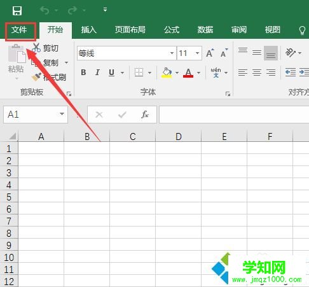The height and width of the screenshot is (287, 309).
Task: Apply yellow fill color bucket
Action: click(167, 73)
